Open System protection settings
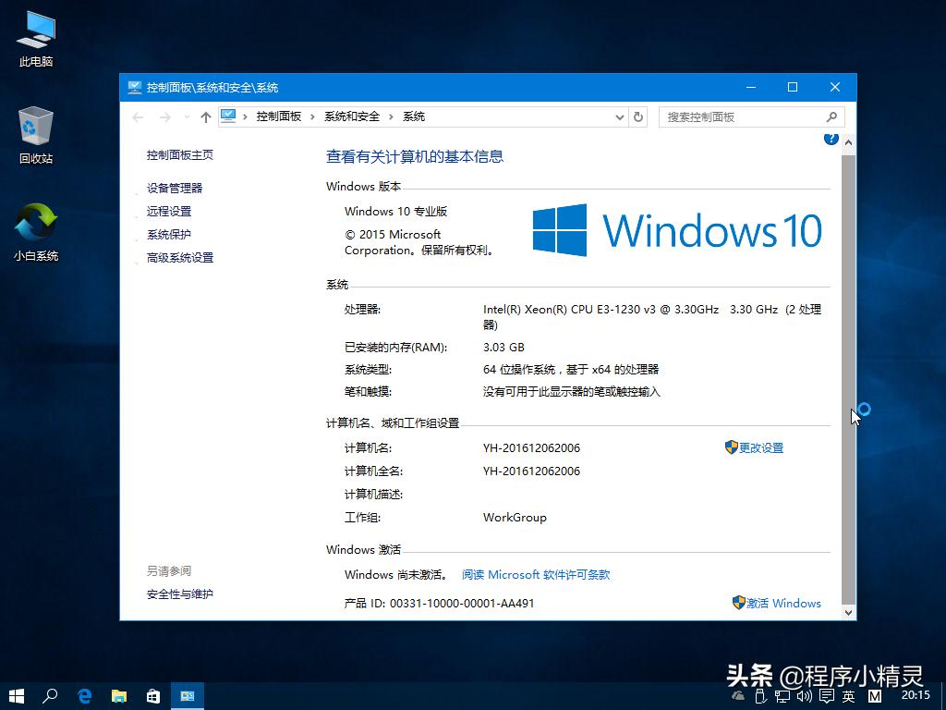 (168, 234)
